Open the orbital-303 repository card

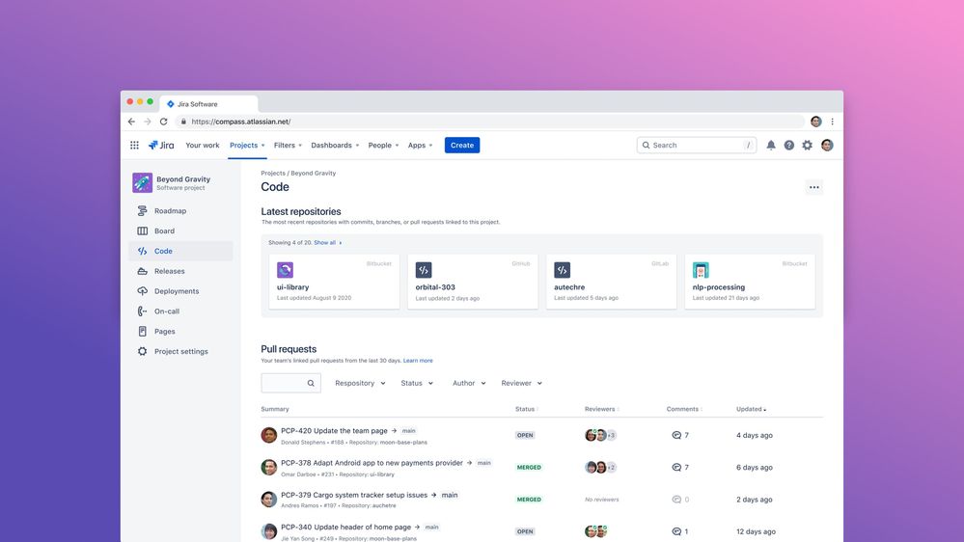pyautogui.click(x=473, y=282)
